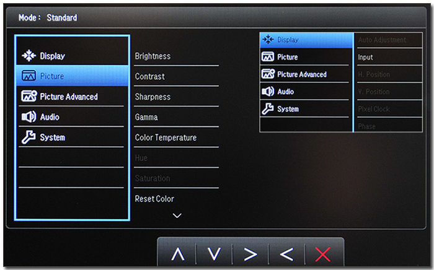This screenshot has width=434, height=270.
Task: Click the Audio speaker icon in left menu
Action: tap(29, 117)
